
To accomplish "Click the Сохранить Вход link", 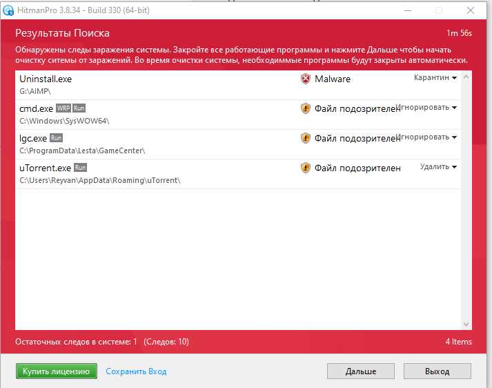I will tap(136, 371).
